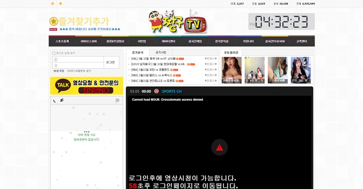Image resolution: width=363 pixels, height=189 pixels.
Task: Select the 경기분석 tab
Action: point(138,52)
